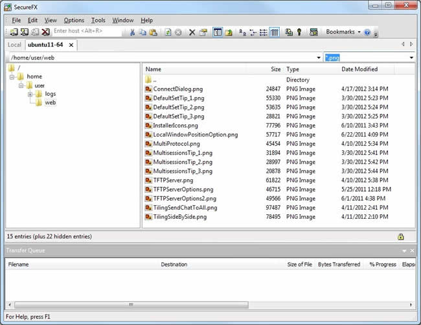Click the TilingSideBySide.png file icon
The width and height of the screenshot is (421, 325).
148,217
